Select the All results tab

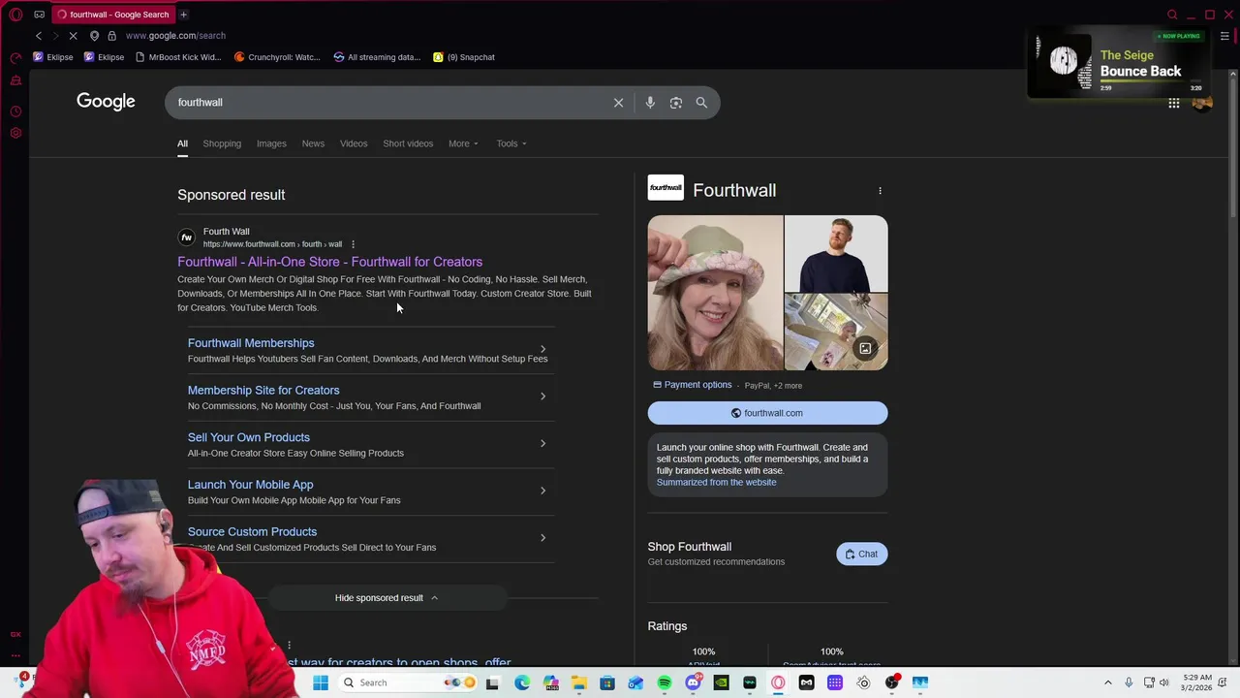point(182,143)
